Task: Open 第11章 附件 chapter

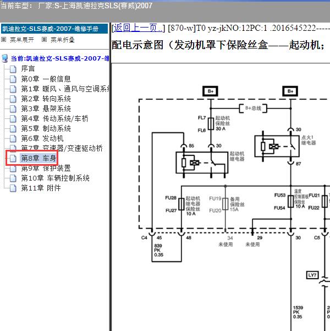Action: click(x=41, y=188)
